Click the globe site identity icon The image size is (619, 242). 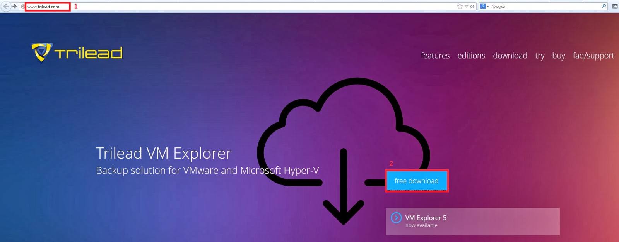23,7
